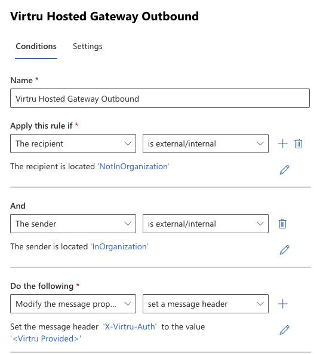Open the 'X-Virtru-Auth' header link
The image size is (317, 354).
click(130, 327)
